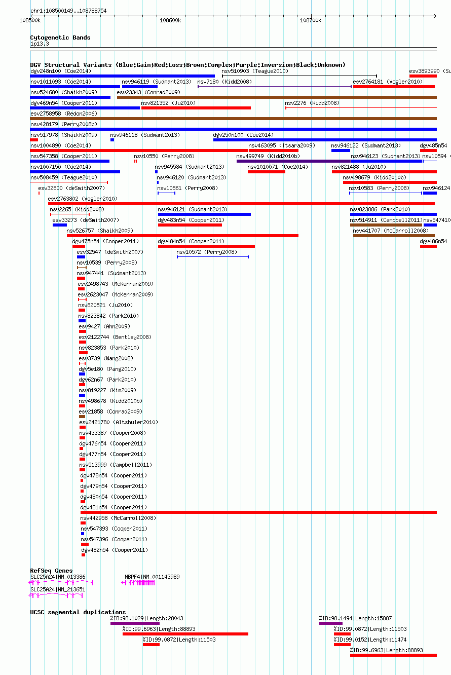Click duplication label %ID:99.0152 Length:11474
The image size is (451, 675).
click(x=370, y=640)
